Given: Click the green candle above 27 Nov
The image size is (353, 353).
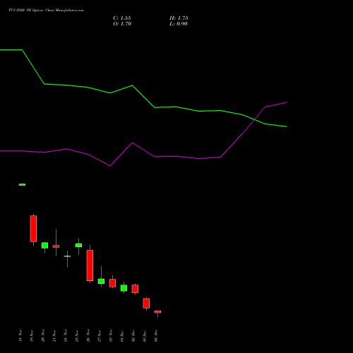Looking at the screenshot, I should (101, 281).
